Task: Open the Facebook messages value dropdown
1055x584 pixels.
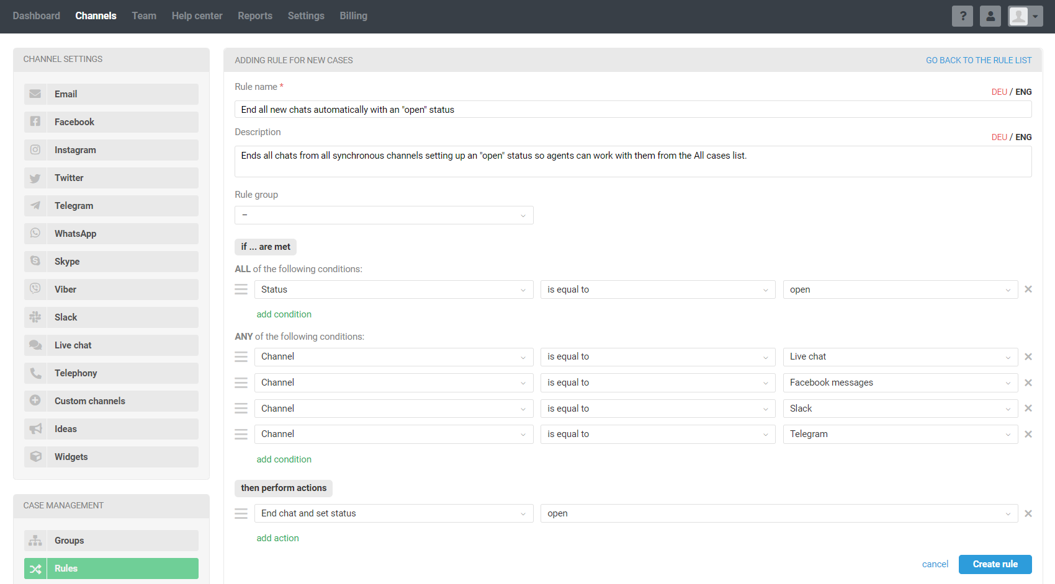Action: pyautogui.click(x=900, y=383)
